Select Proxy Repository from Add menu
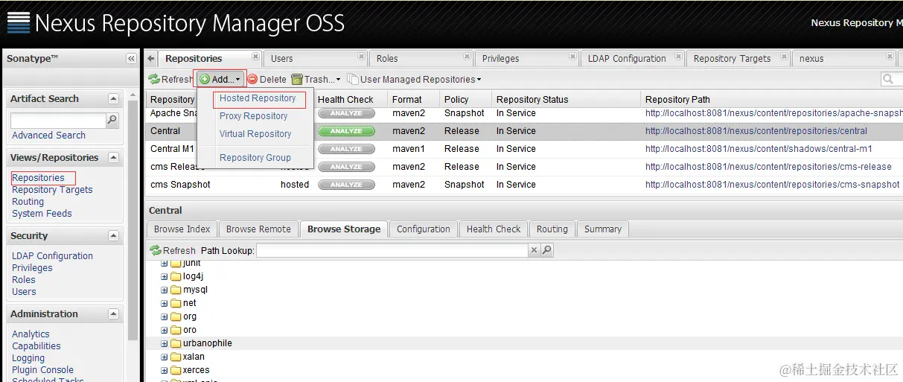Viewport: 903px width, 382px height. tap(253, 116)
